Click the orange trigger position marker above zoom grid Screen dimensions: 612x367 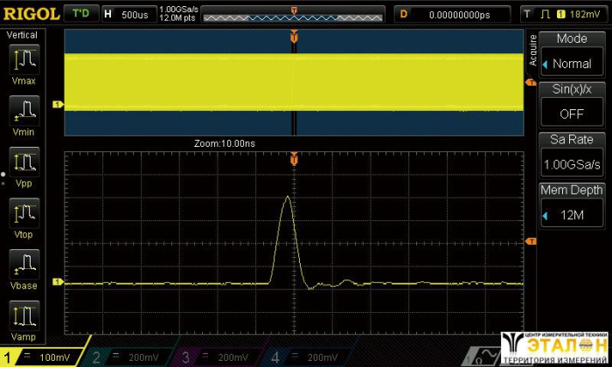294,160
